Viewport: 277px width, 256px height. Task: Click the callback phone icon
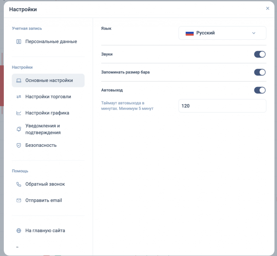tap(19, 184)
